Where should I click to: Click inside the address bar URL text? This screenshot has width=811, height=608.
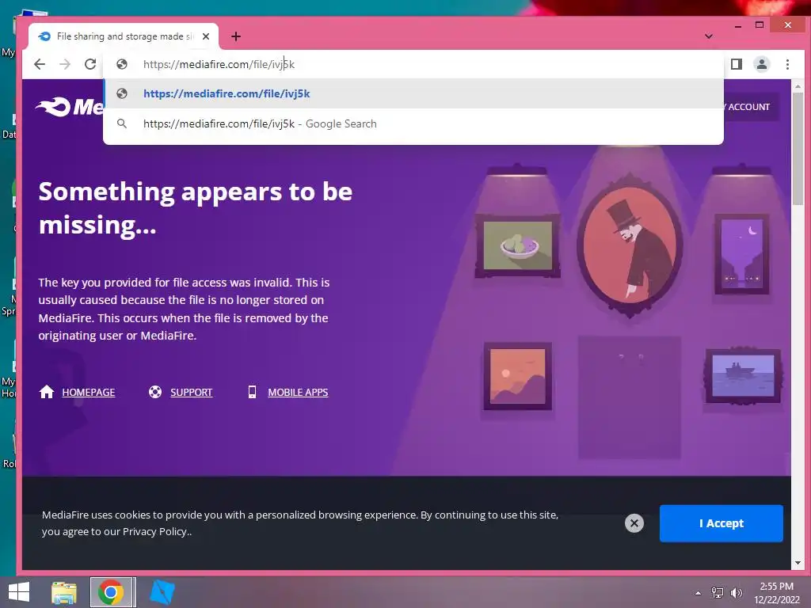coord(219,64)
